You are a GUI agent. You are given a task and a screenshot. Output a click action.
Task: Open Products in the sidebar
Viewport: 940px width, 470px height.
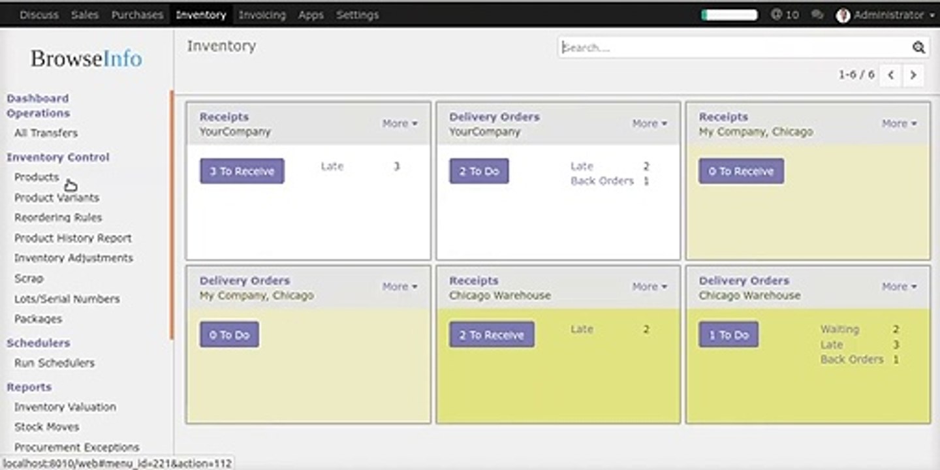(37, 177)
